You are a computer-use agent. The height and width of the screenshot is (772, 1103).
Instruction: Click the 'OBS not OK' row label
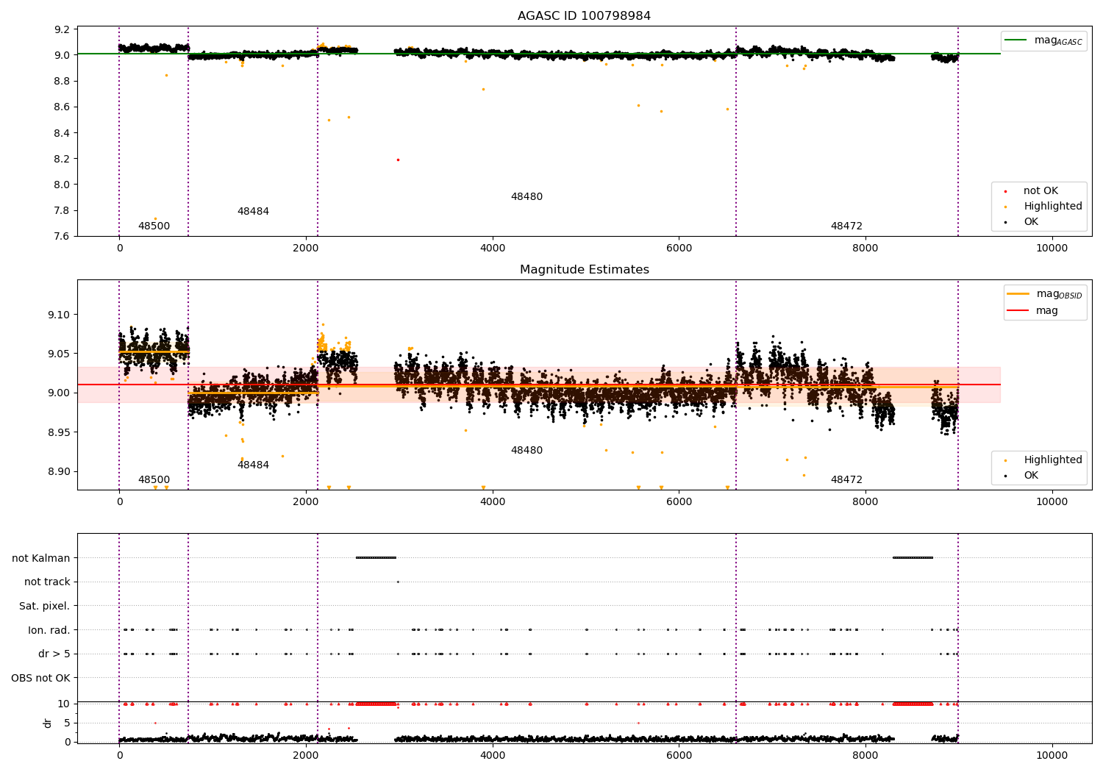(40, 678)
